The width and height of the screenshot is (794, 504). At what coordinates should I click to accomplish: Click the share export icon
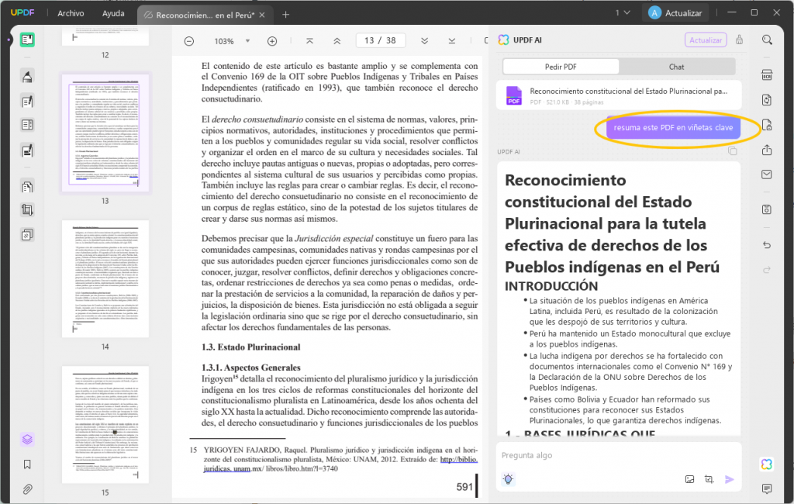pyautogui.click(x=767, y=150)
